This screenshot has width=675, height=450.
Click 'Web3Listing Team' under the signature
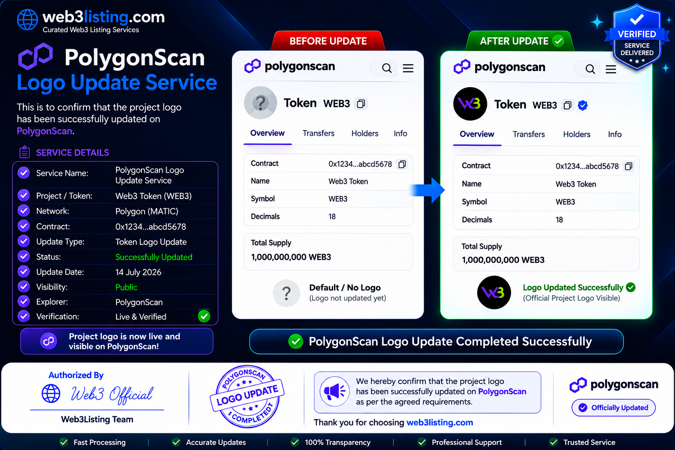coord(97,419)
